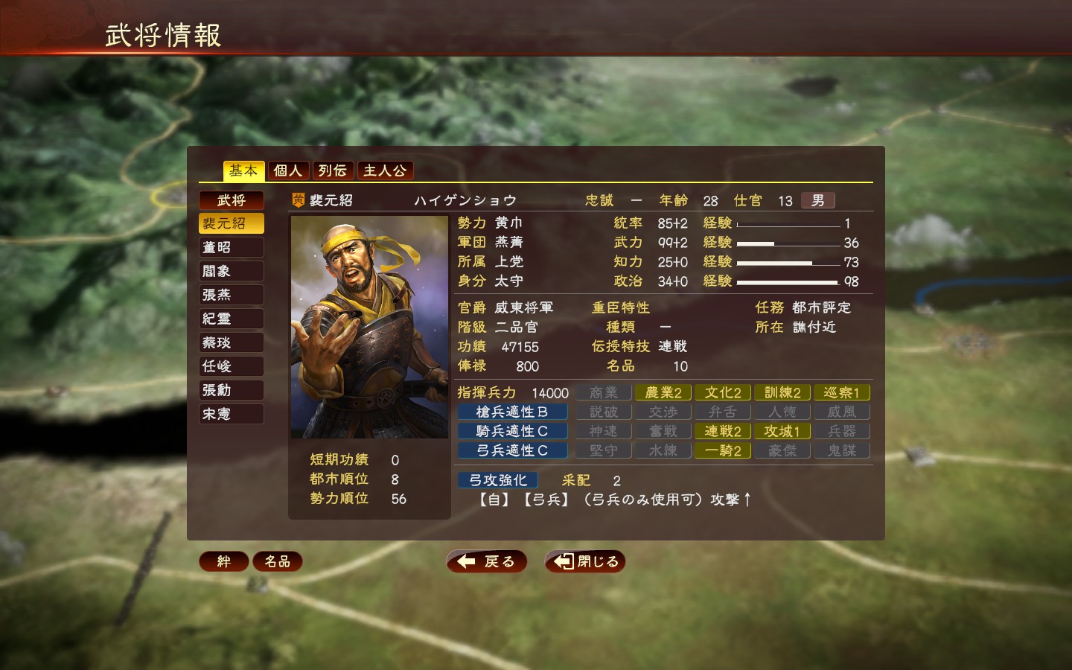
Task: Open the 主人公 tab
Action: pos(385,170)
